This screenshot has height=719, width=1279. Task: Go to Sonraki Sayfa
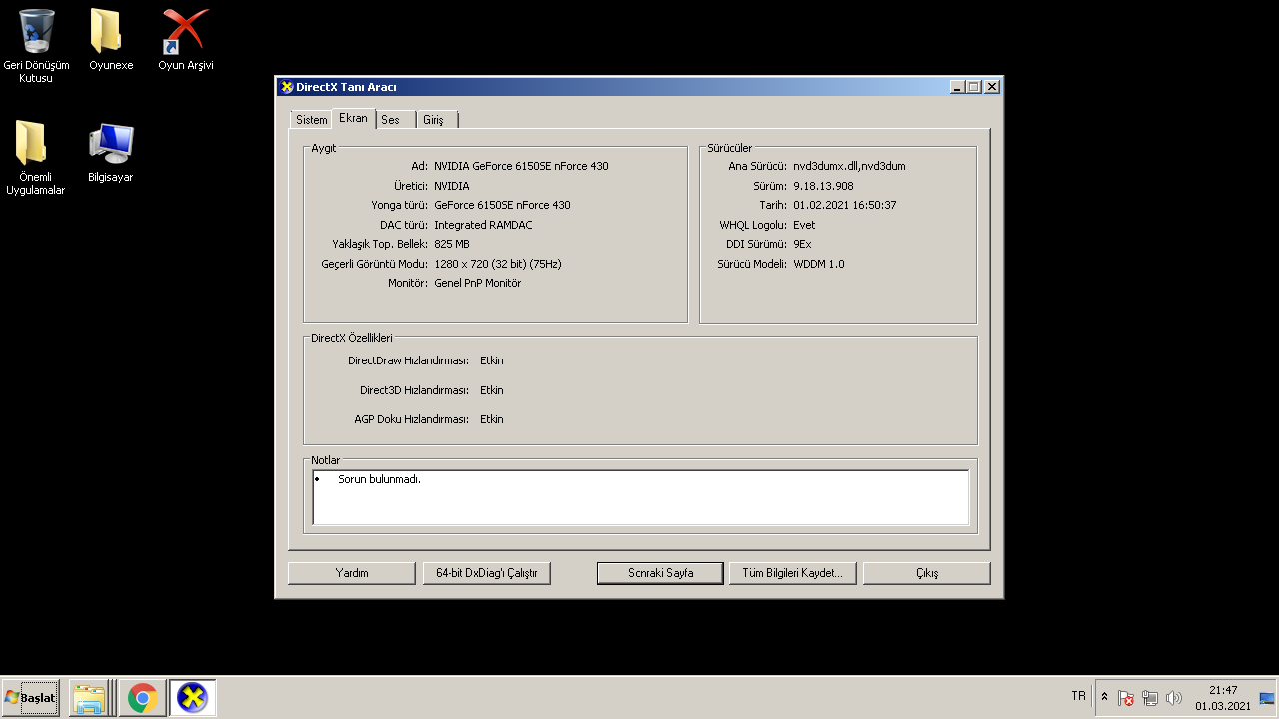click(660, 573)
